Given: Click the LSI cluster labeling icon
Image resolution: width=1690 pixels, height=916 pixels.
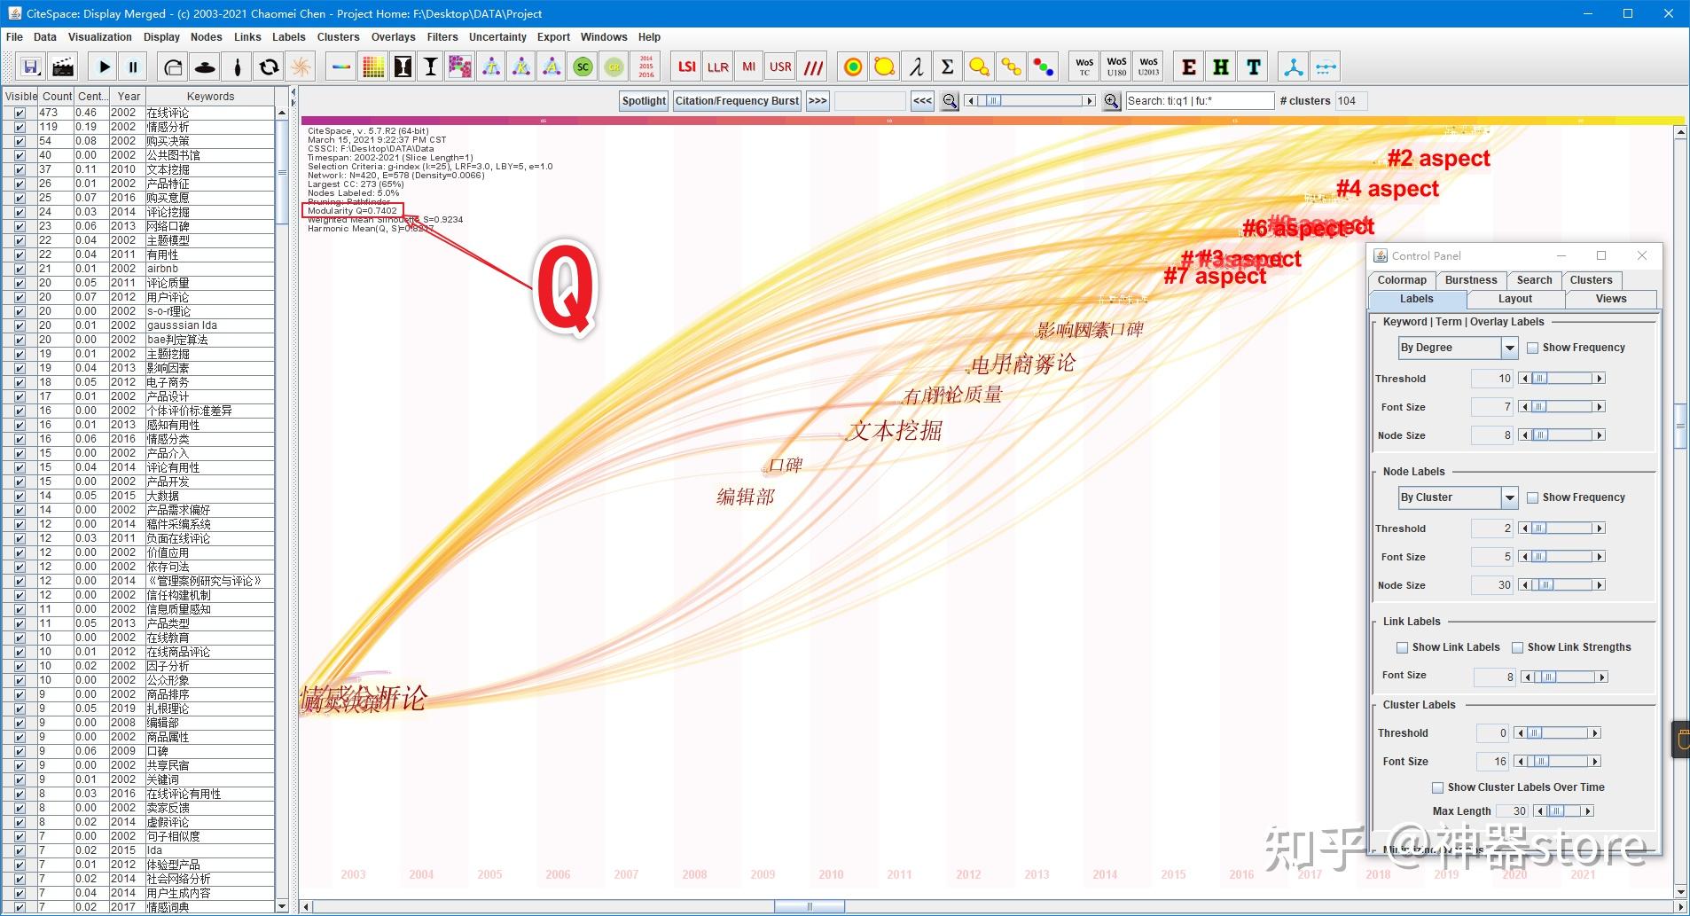Looking at the screenshot, I should [686, 67].
